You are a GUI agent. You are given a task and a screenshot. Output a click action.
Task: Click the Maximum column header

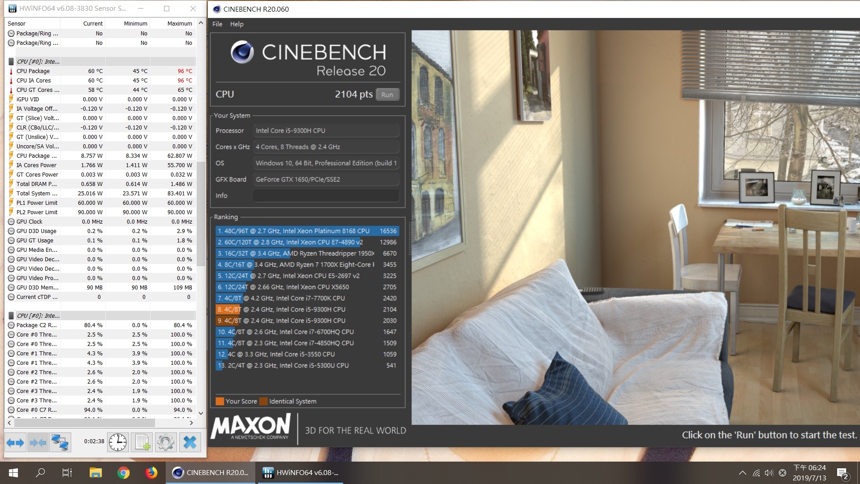coord(173,23)
